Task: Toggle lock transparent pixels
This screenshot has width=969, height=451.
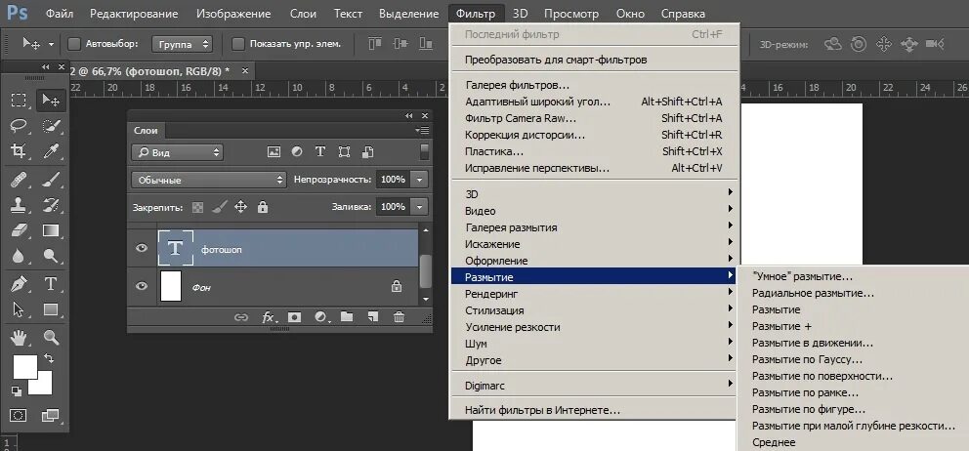Action: click(x=197, y=208)
